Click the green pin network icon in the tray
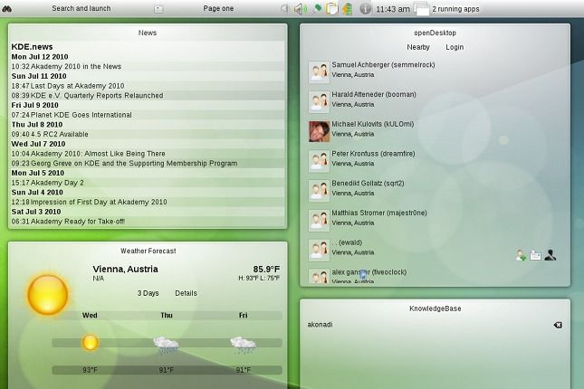The image size is (584, 389). (317, 8)
